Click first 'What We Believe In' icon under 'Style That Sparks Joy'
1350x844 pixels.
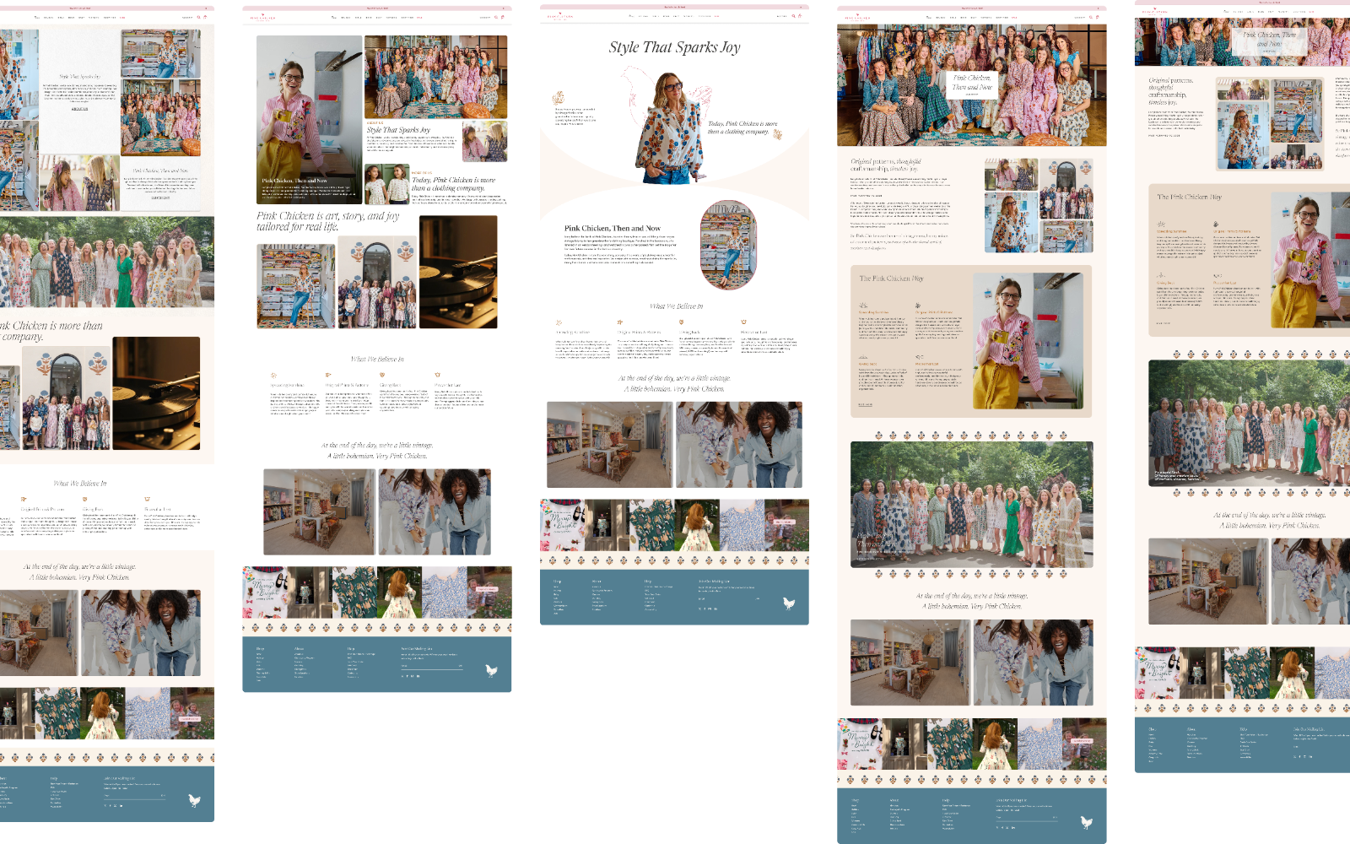click(x=559, y=322)
